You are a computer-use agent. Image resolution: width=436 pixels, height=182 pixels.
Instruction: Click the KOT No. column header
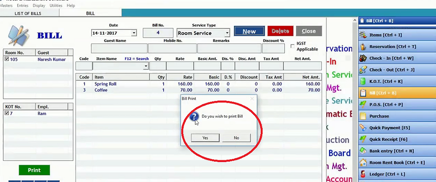click(x=19, y=107)
